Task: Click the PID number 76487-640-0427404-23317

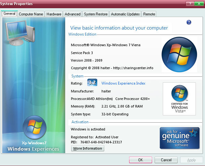Action: (101, 142)
